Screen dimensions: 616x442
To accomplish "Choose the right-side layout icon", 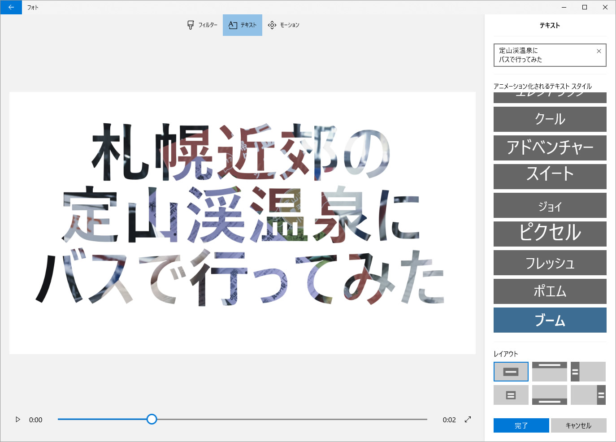I will 588,395.
